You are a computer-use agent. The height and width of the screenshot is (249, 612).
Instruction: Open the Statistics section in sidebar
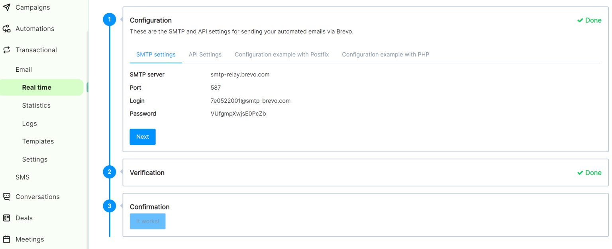pyautogui.click(x=36, y=105)
